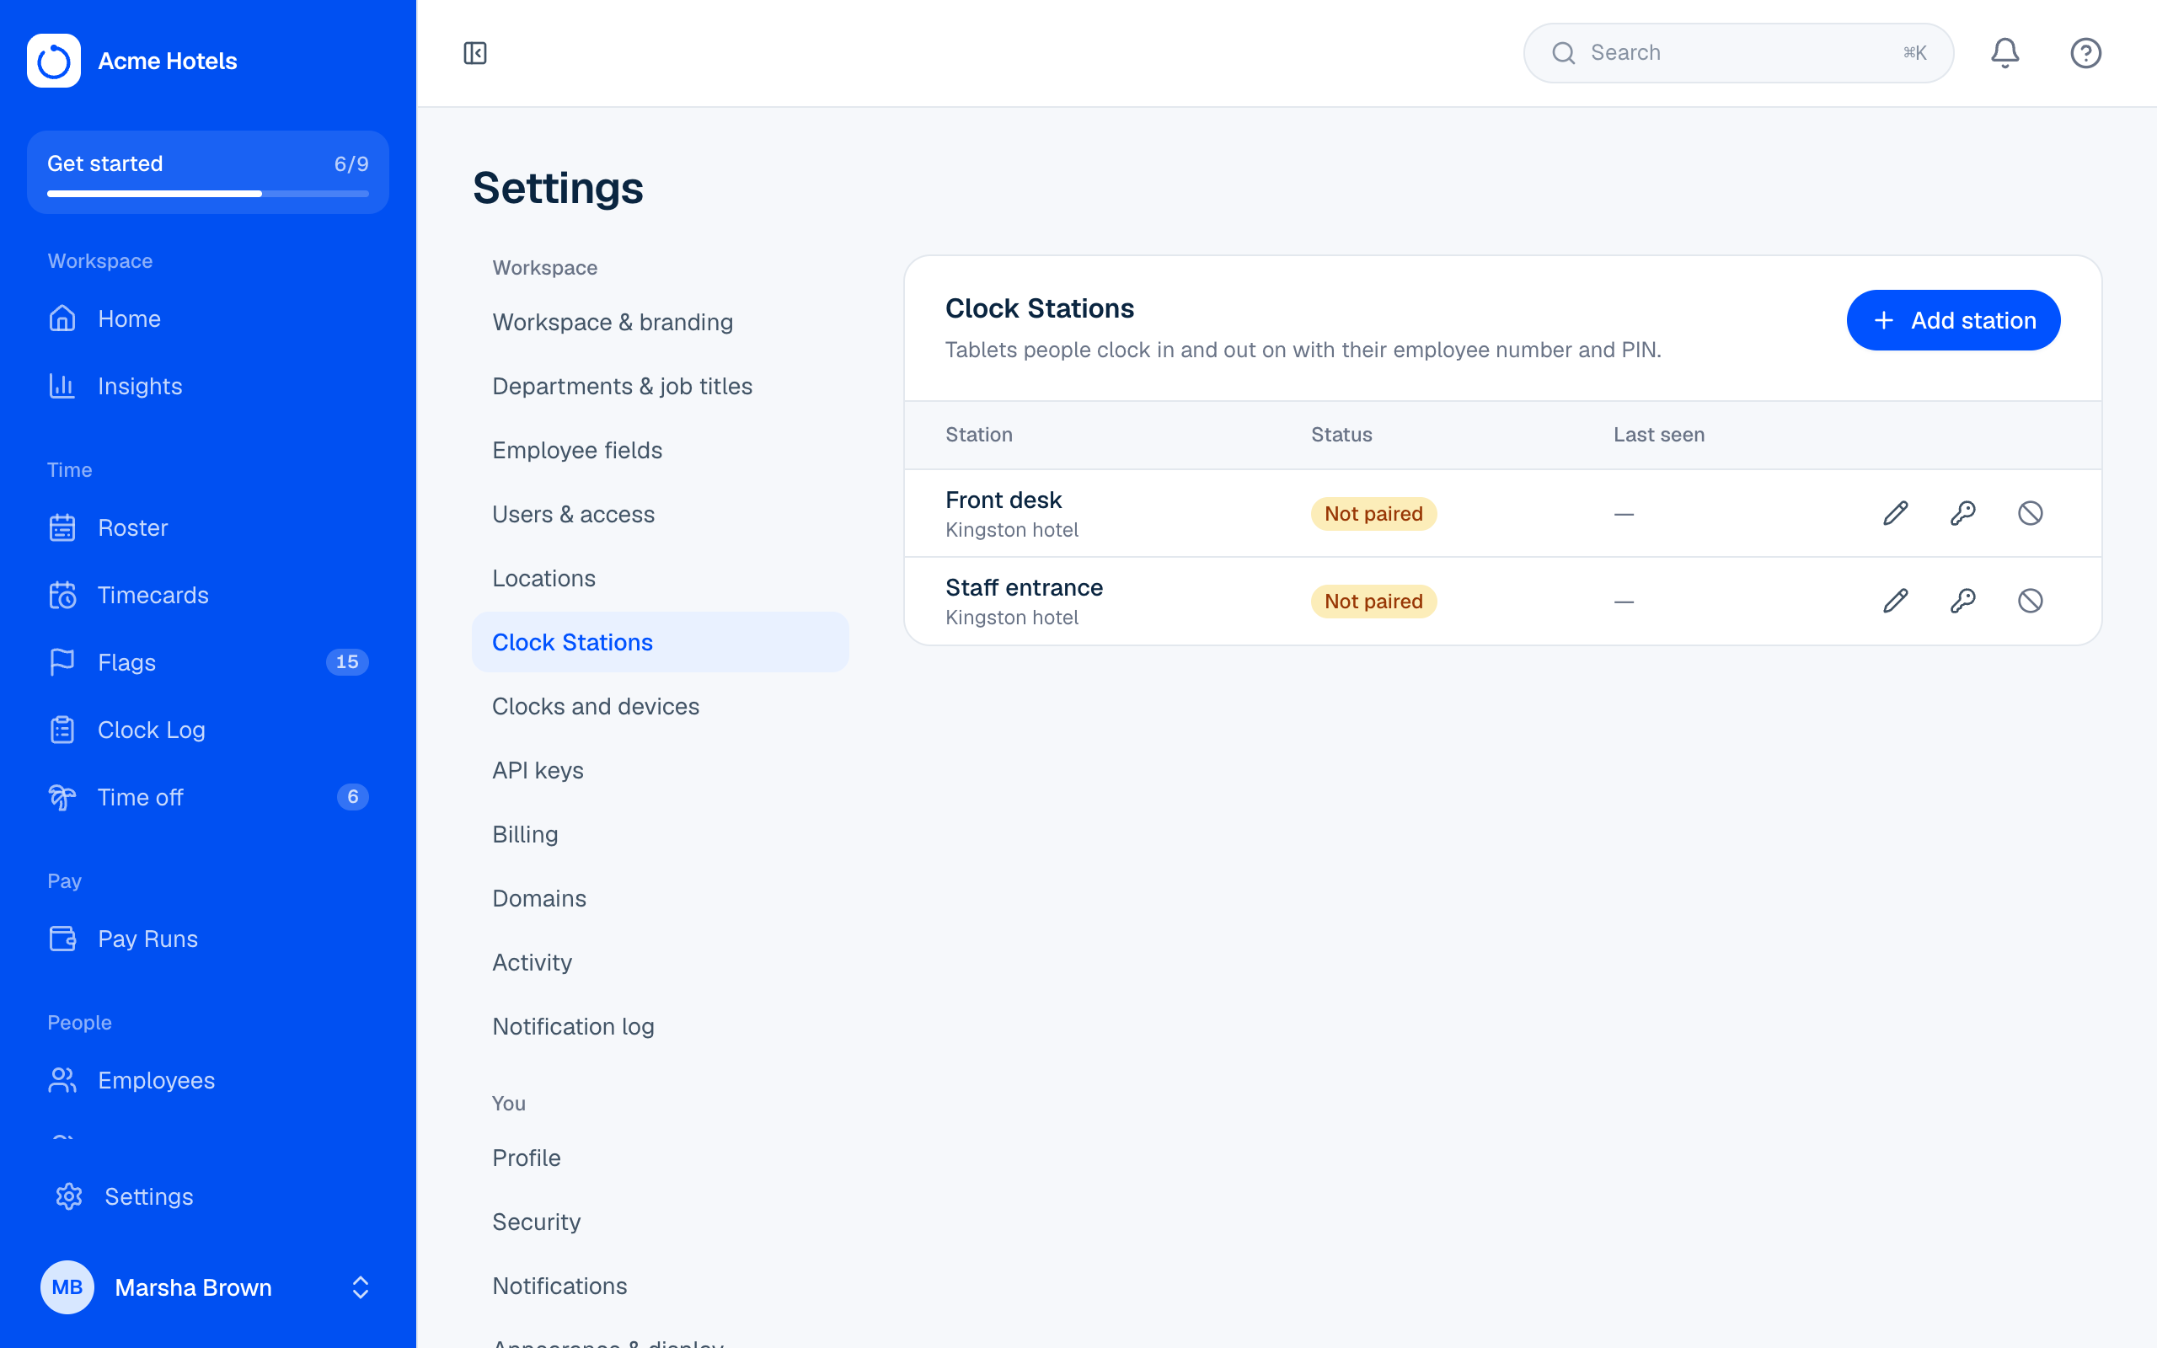
Task: Open Employees in the sidebar
Action: pyautogui.click(x=207, y=1081)
